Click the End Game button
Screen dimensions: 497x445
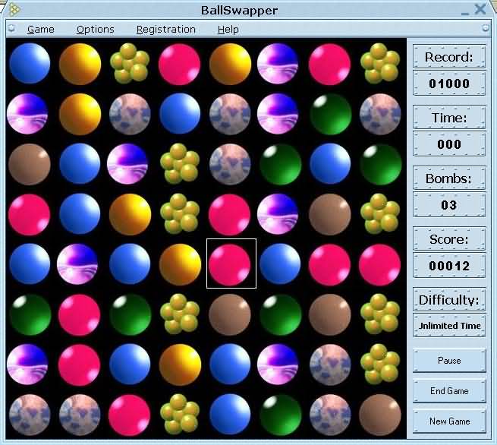click(449, 391)
